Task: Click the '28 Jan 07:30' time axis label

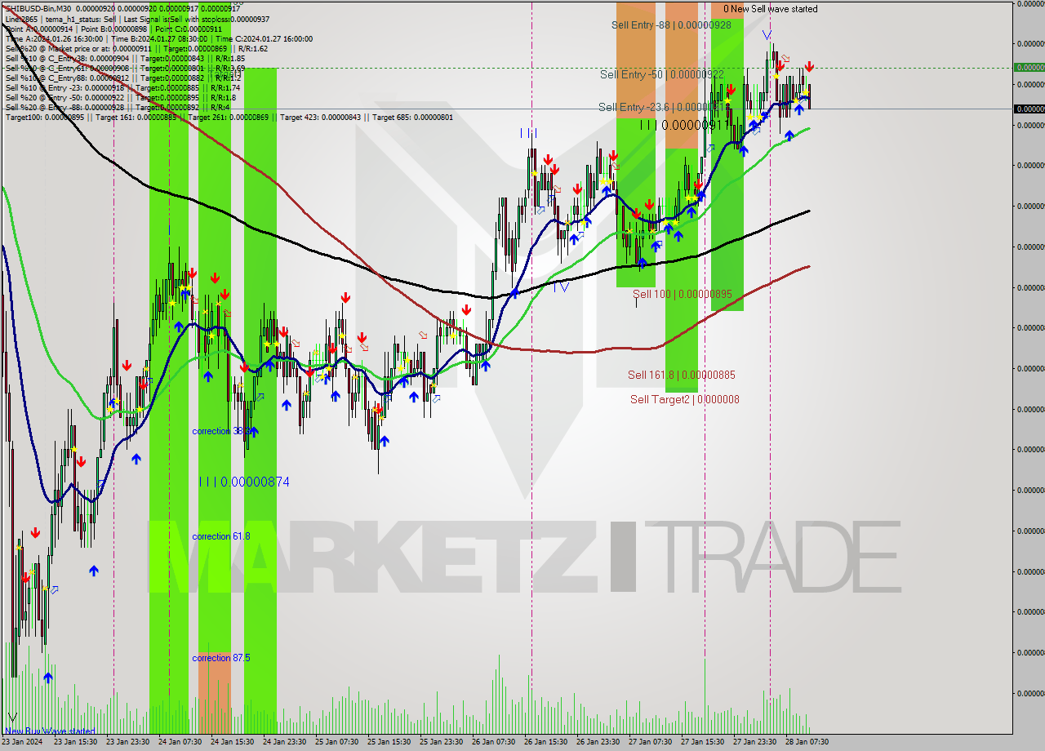Action: point(807,742)
